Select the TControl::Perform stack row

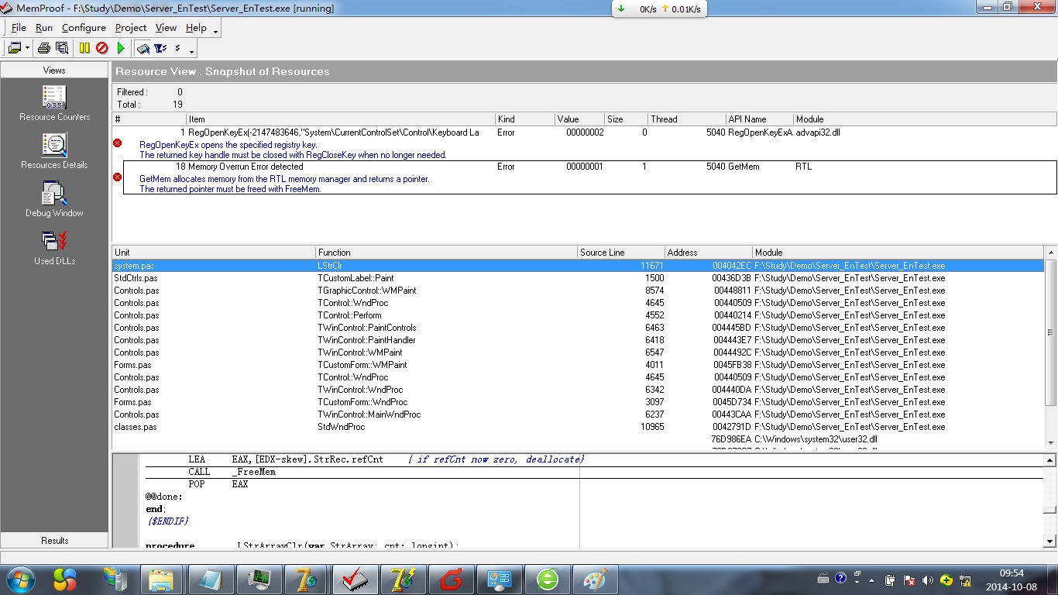(x=579, y=315)
